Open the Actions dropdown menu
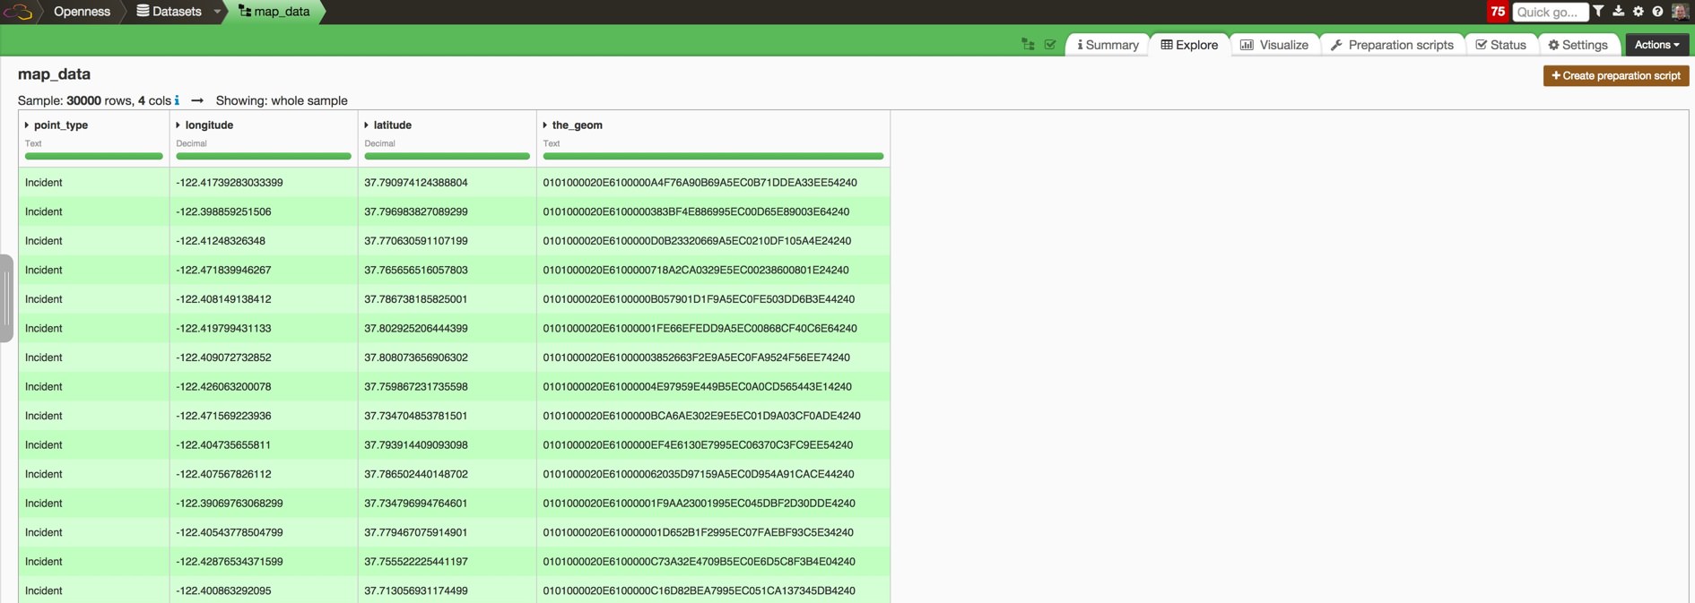 point(1656,45)
